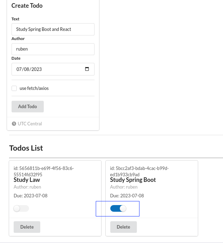Focus the Text input field
The height and width of the screenshot is (243, 223).
click(53, 29)
